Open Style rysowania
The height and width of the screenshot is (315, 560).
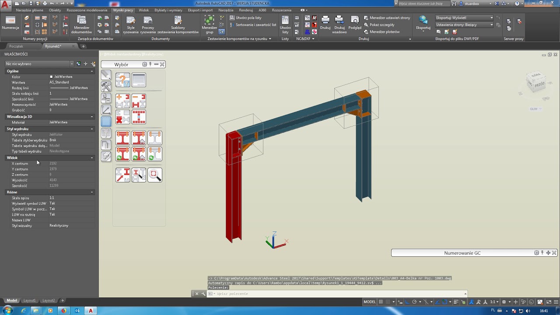click(x=131, y=24)
